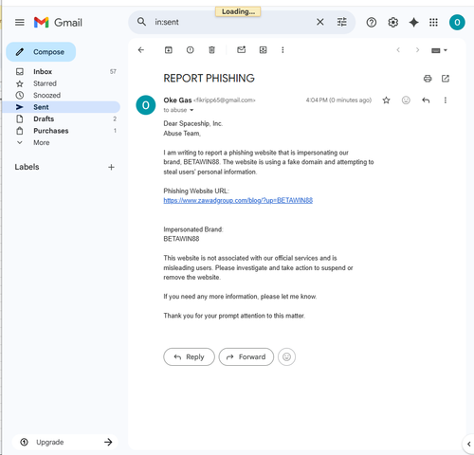Screen dimensions: 474x455
Task: Report this email as spam
Action: 190,50
